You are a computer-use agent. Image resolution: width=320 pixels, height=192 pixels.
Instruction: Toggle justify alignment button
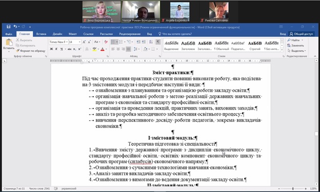[x=128, y=49]
